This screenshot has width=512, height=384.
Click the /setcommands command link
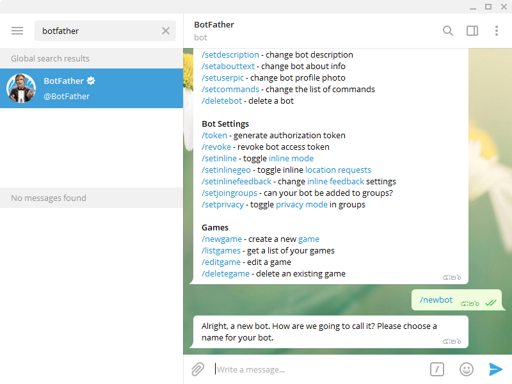click(230, 89)
